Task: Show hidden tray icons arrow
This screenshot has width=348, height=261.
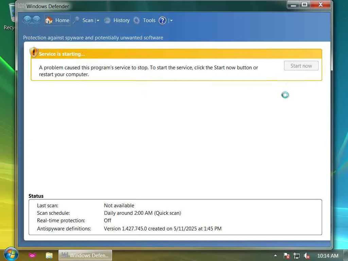Action: [x=275, y=256]
